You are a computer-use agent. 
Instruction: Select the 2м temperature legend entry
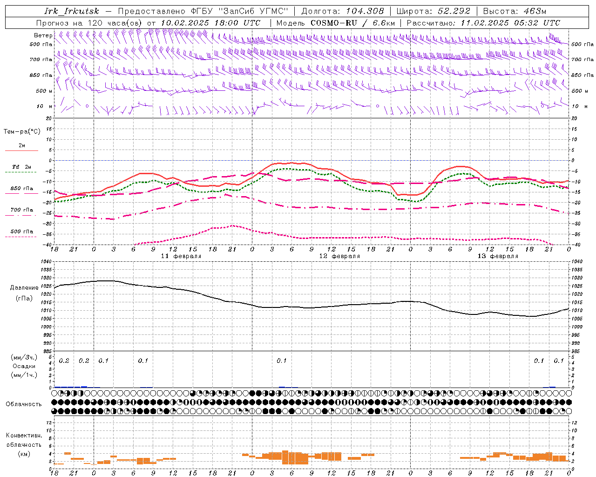(21, 146)
